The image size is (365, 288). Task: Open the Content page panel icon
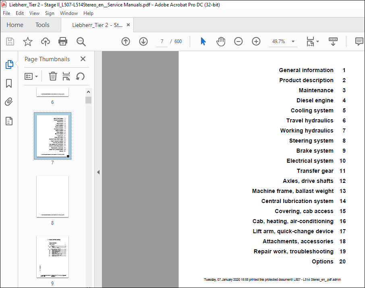[x=9, y=121]
